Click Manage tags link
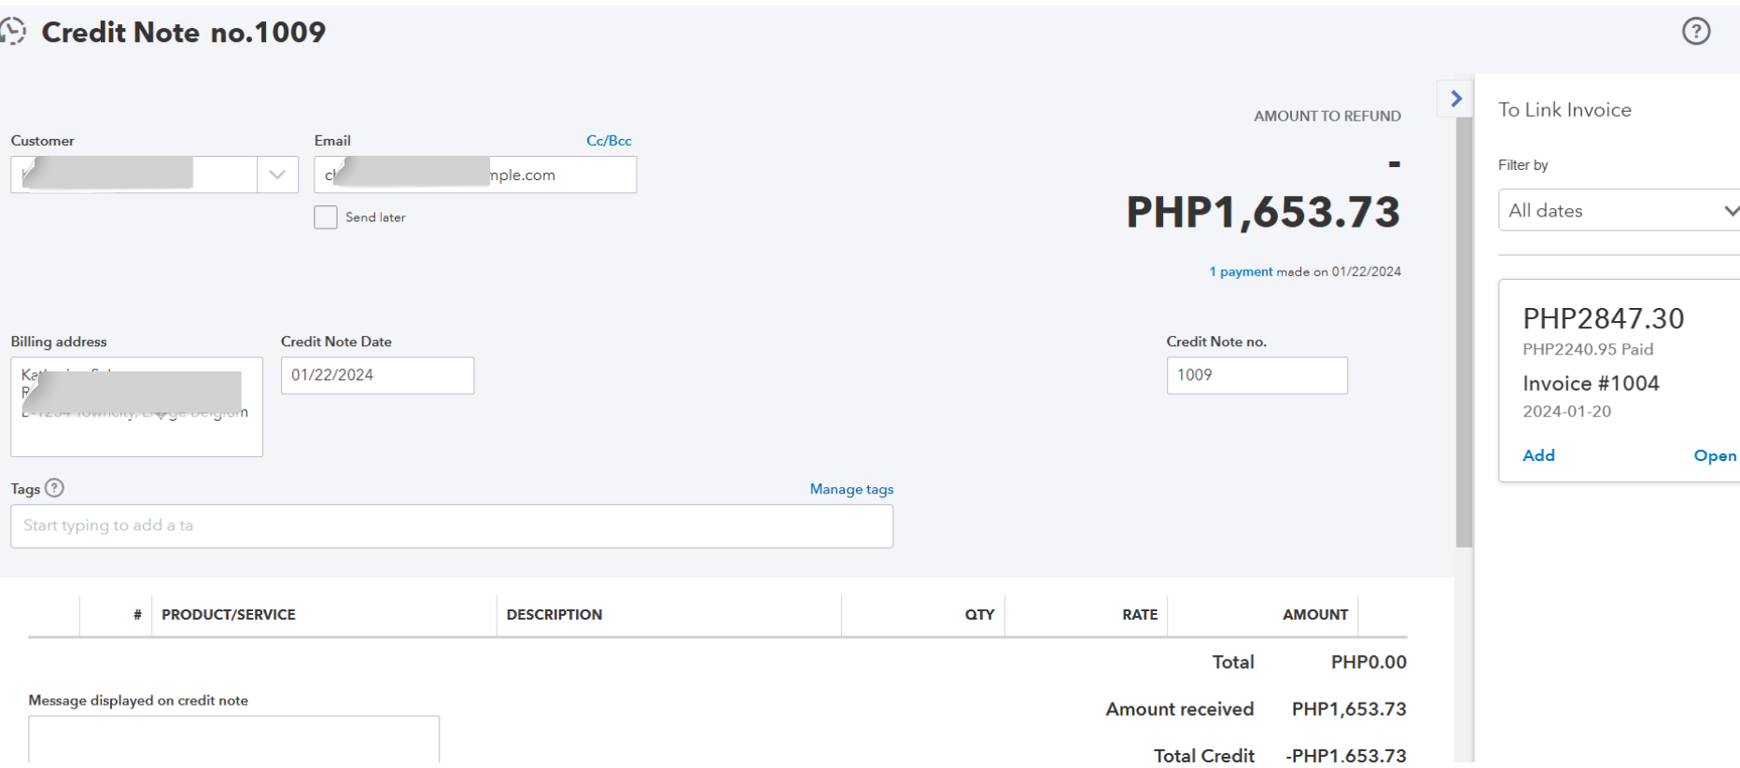 [851, 489]
